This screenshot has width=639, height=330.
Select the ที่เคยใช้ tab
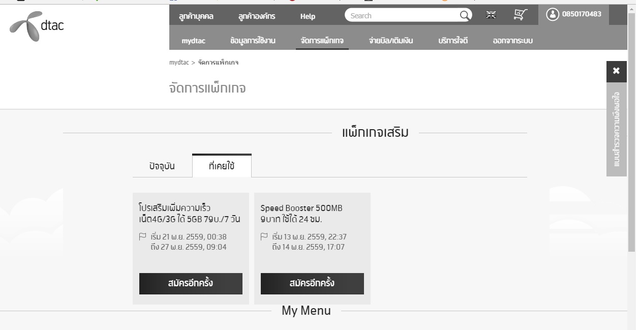coord(222,166)
